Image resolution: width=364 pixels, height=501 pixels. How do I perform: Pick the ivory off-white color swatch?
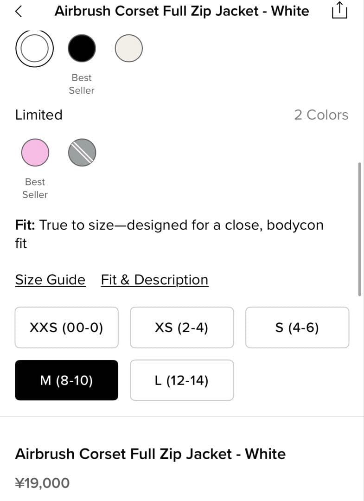tap(128, 48)
